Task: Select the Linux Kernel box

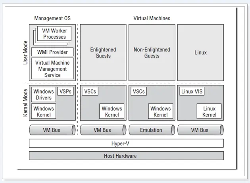Action: [x=209, y=111]
